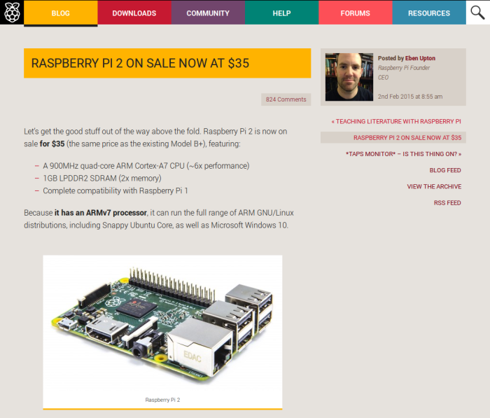
Task: Click the 'CEO' text under author
Action: point(383,78)
